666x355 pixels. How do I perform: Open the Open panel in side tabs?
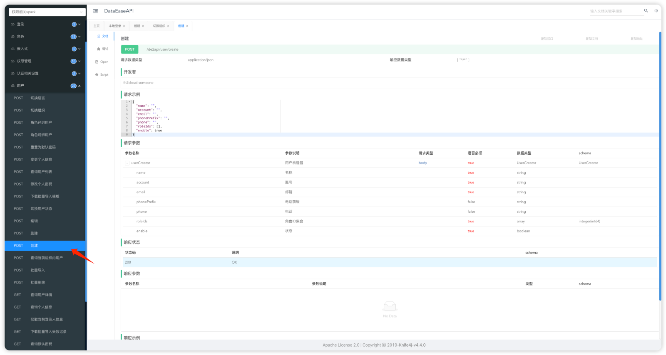click(102, 62)
